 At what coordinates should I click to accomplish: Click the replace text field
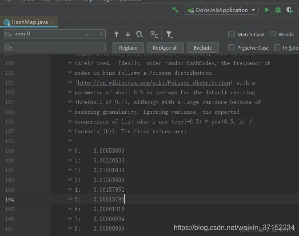point(55,47)
